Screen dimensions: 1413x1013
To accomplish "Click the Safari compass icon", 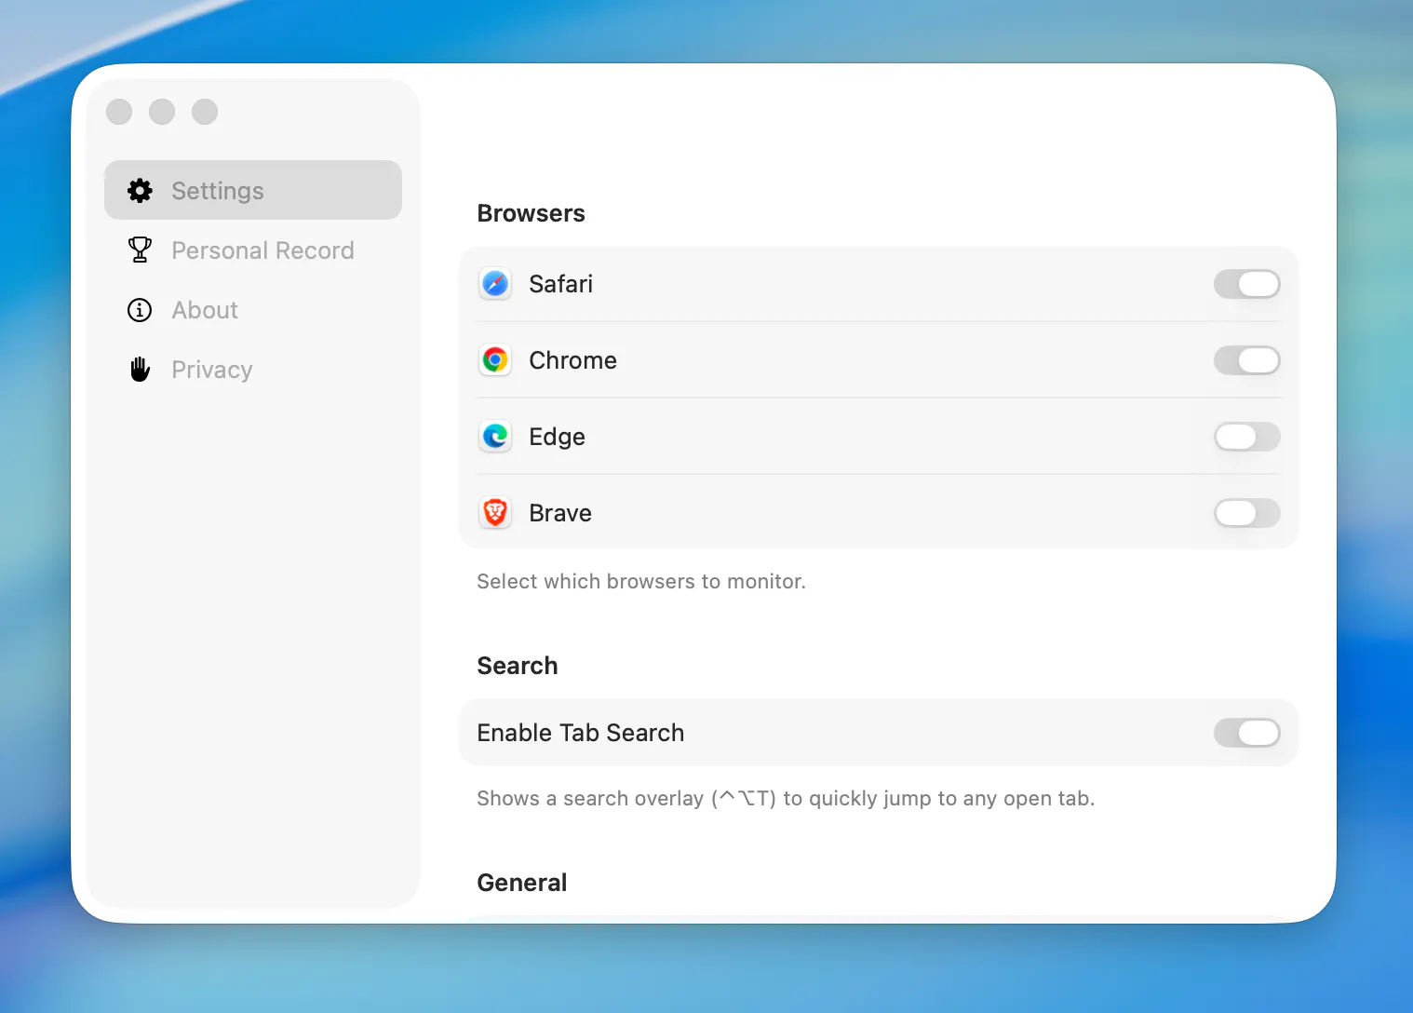I will click(495, 283).
